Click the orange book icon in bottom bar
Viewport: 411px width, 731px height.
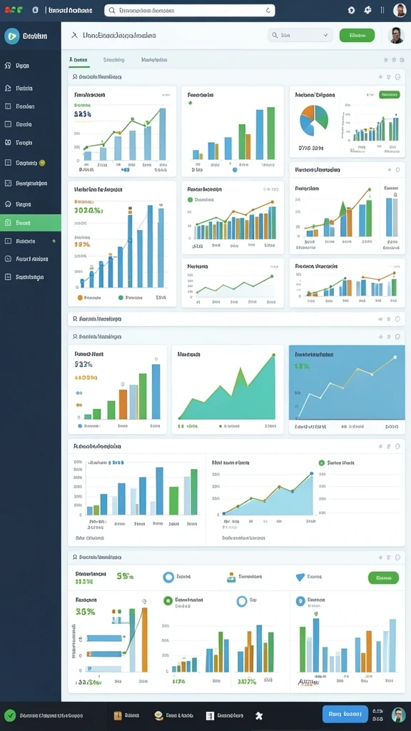tap(118, 715)
